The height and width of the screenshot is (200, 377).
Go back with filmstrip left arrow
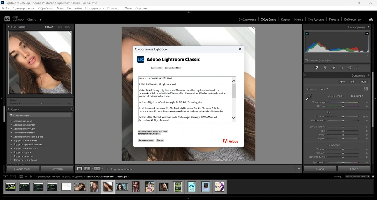pyautogui.click(x=26, y=176)
